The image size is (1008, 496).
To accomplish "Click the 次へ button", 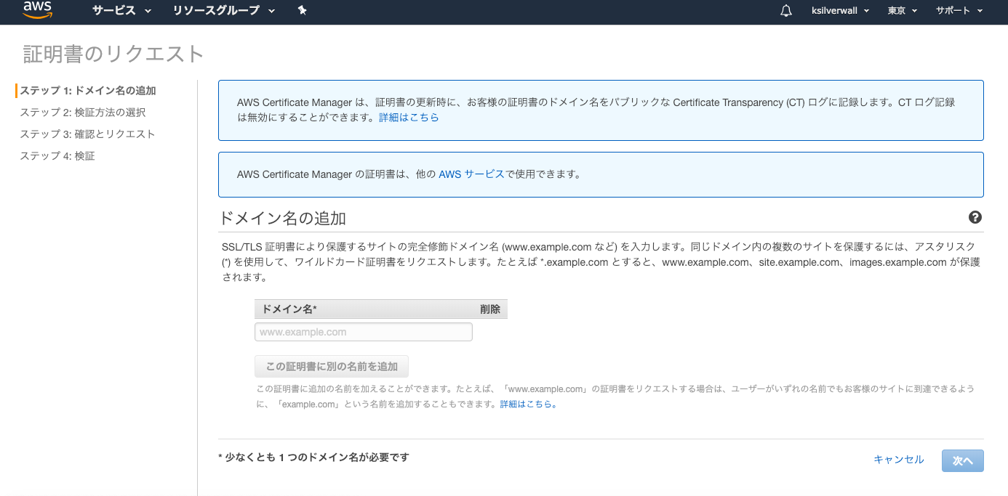I will [x=962, y=460].
